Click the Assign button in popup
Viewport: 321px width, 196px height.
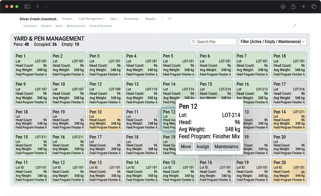[203, 146]
